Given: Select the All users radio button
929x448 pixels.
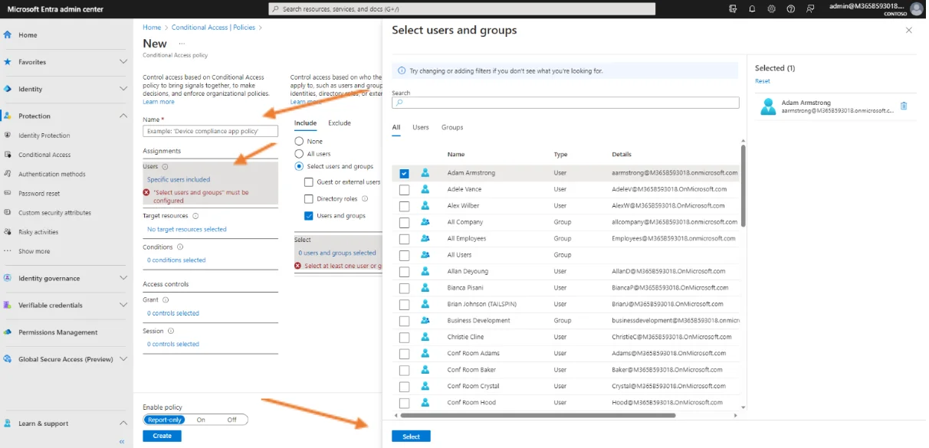Looking at the screenshot, I should [300, 154].
